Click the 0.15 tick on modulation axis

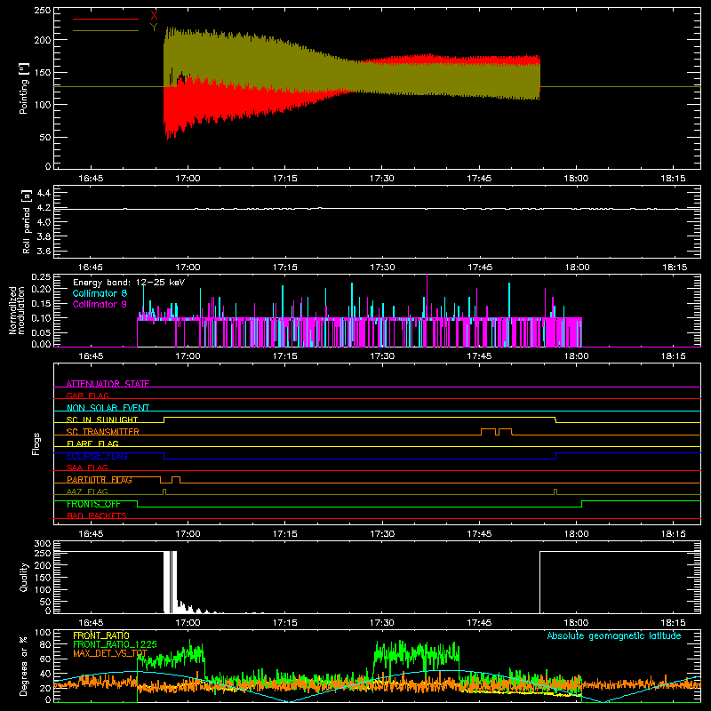(41, 303)
